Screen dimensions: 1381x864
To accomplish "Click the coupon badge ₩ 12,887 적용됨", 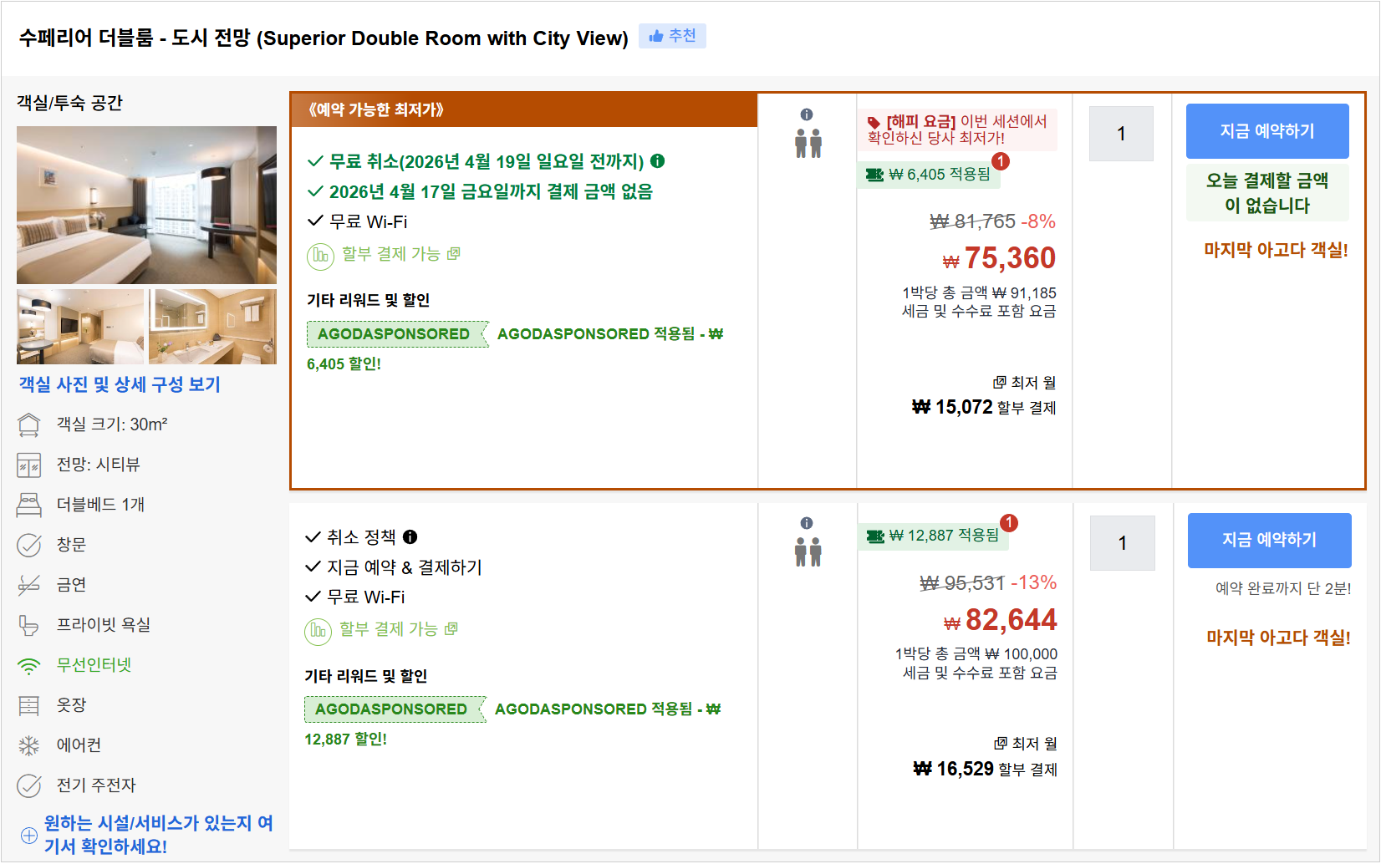I will pos(934,536).
